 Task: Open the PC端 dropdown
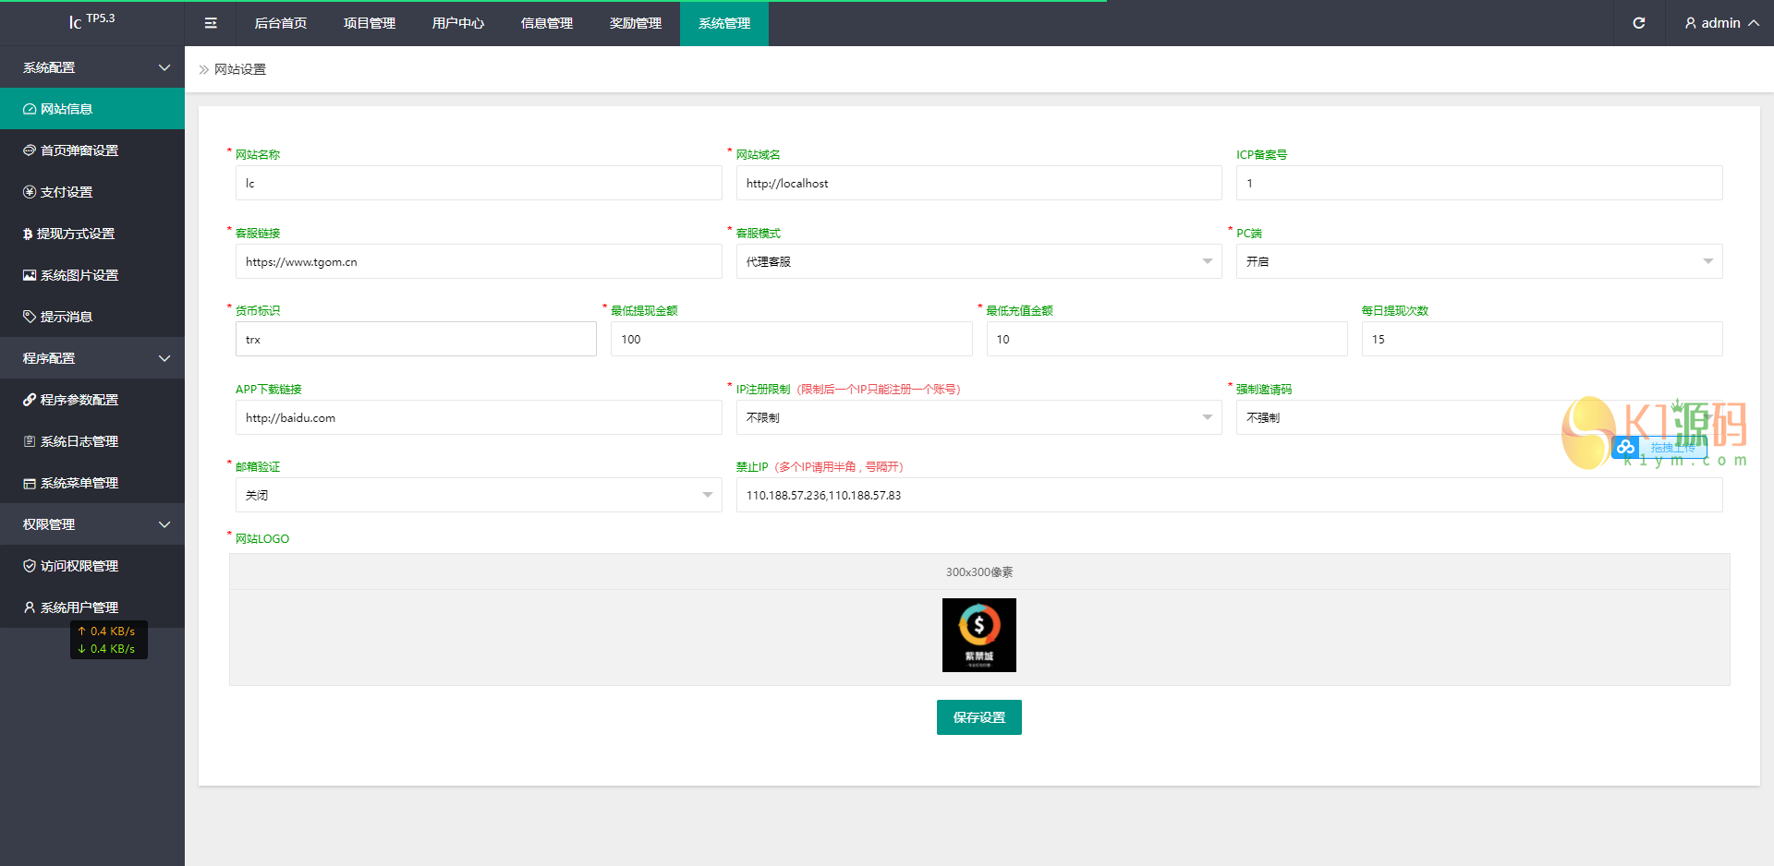(1479, 261)
